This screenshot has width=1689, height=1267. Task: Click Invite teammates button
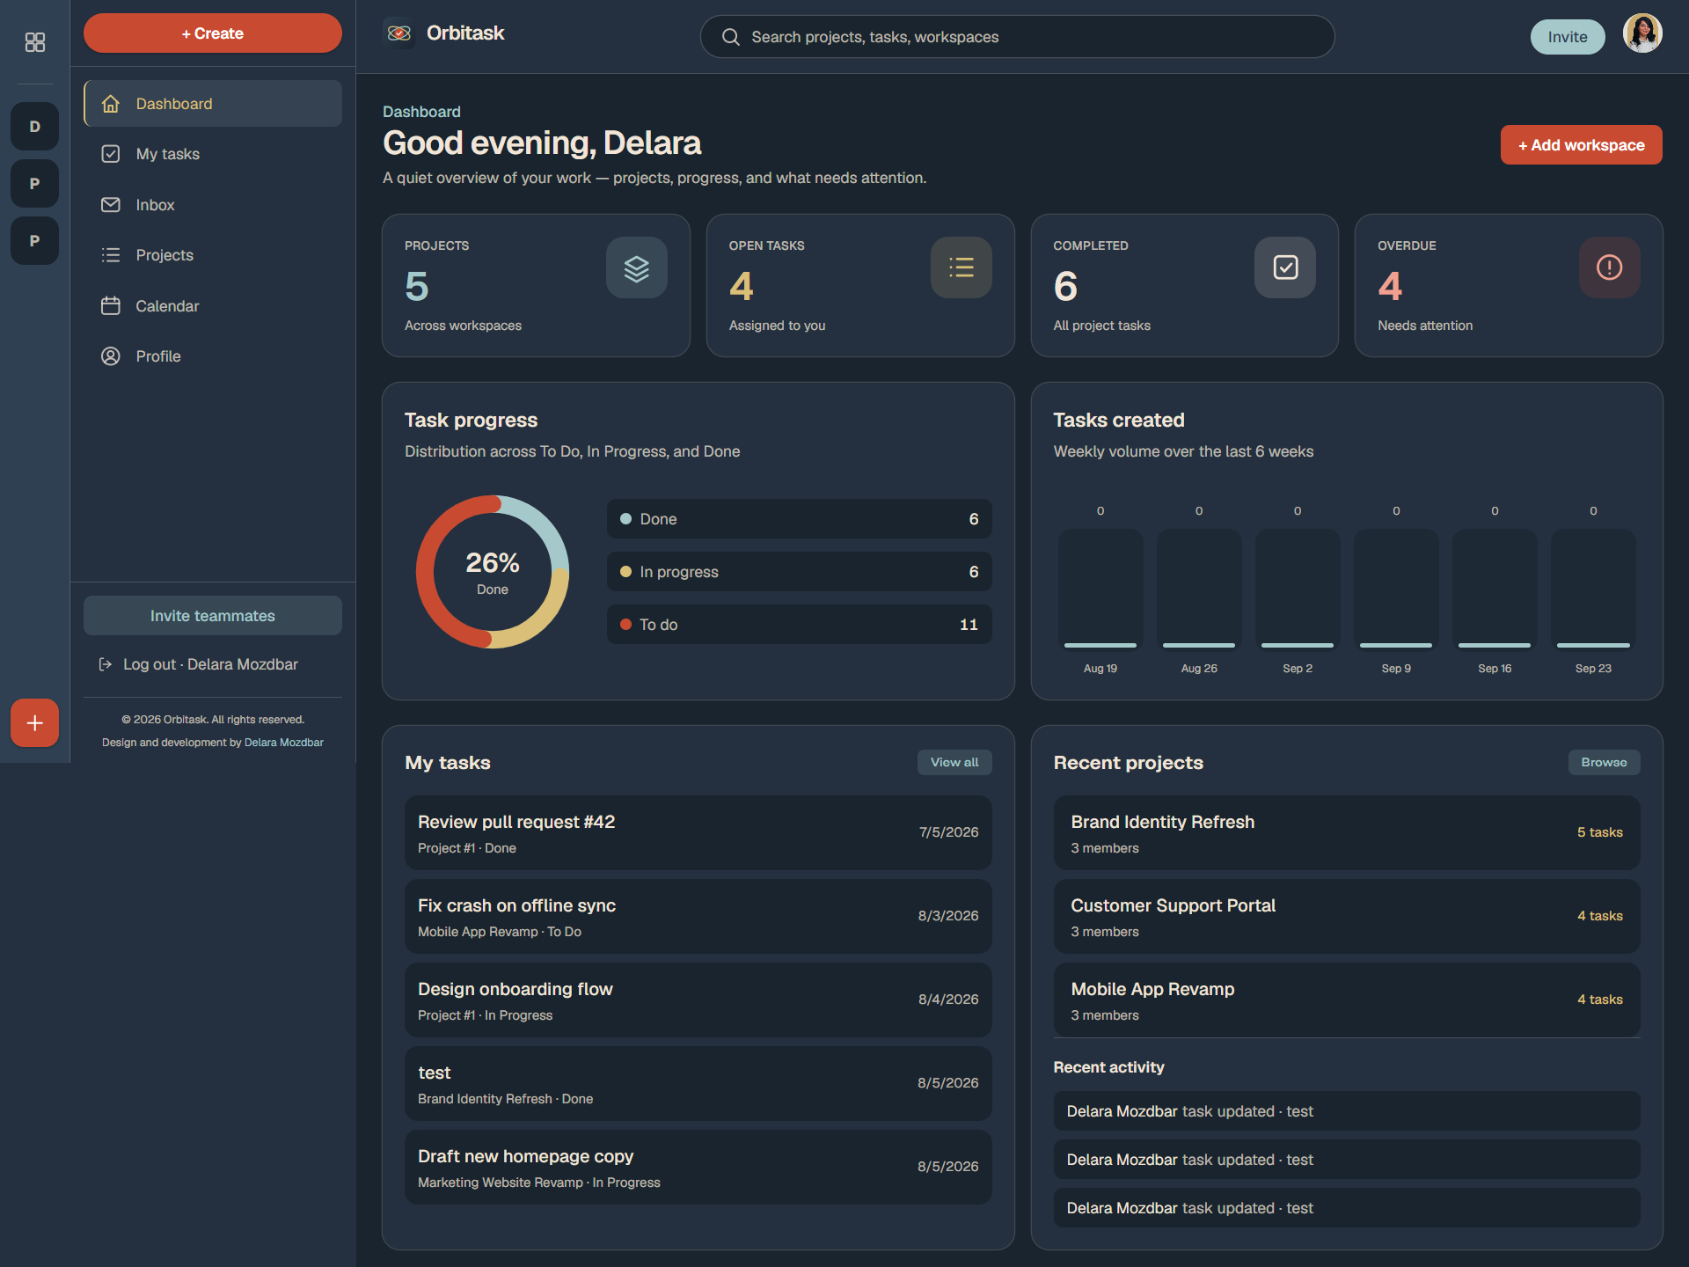[213, 616]
